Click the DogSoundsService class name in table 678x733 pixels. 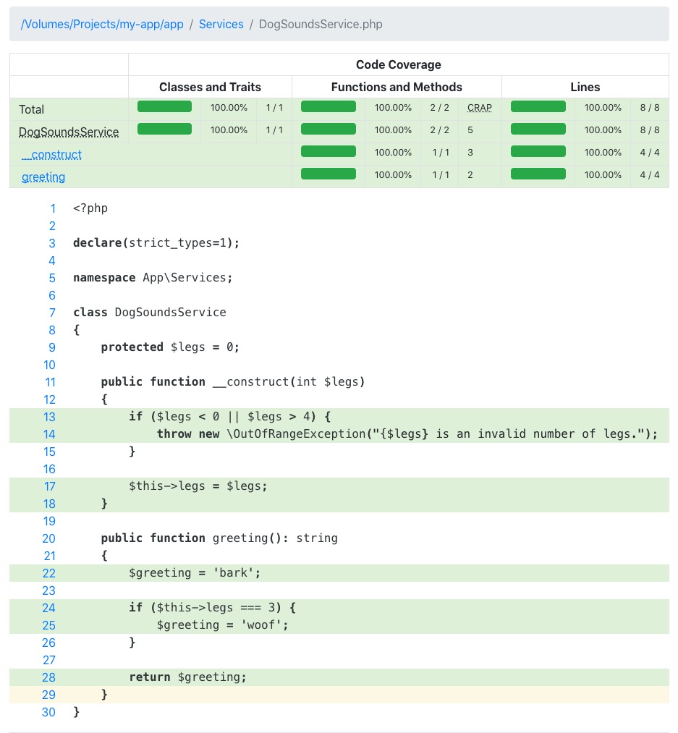click(x=69, y=132)
